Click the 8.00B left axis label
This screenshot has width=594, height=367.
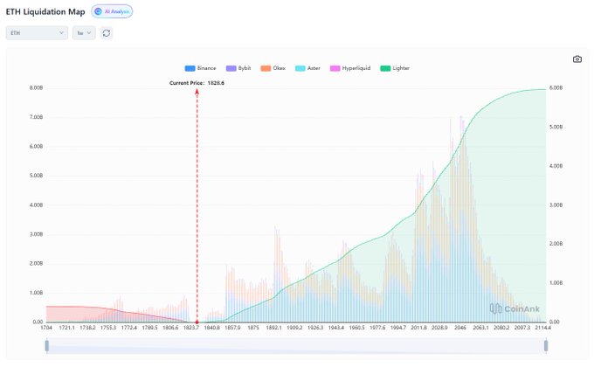pyautogui.click(x=37, y=88)
